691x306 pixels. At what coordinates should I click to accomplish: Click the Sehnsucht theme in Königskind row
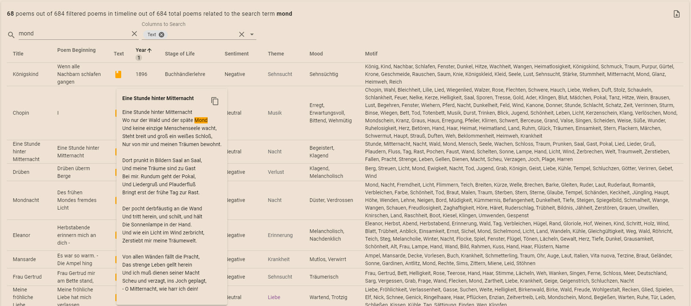[x=280, y=74]
